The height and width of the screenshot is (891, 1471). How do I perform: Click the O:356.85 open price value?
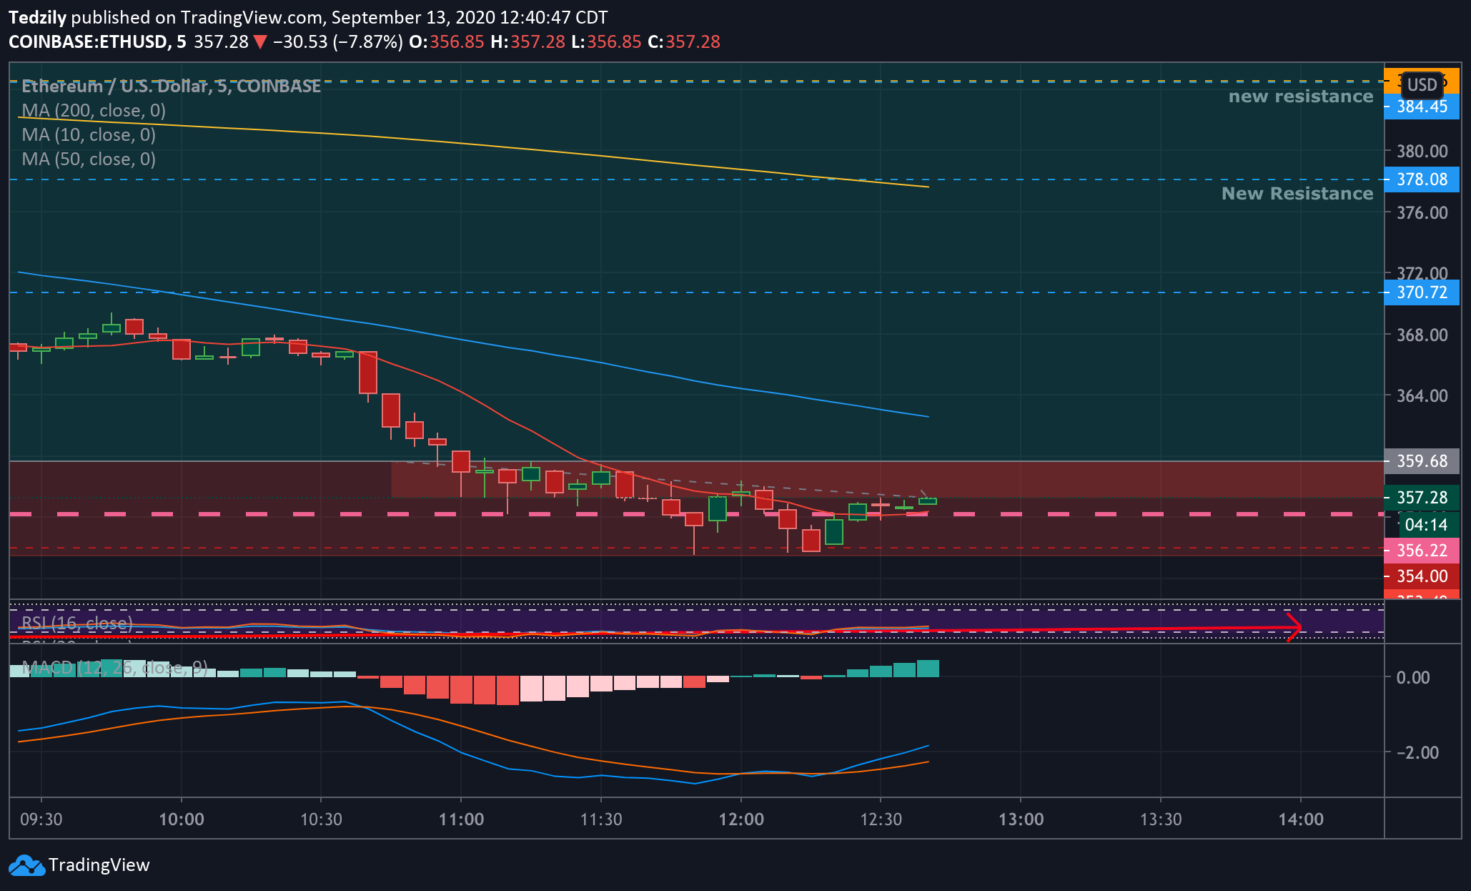[447, 42]
